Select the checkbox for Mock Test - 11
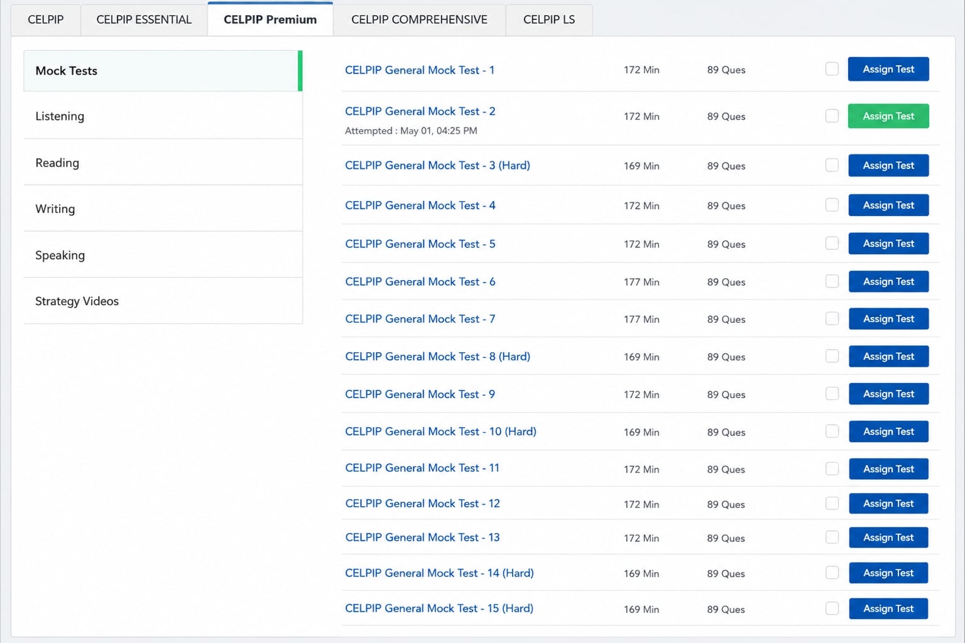The height and width of the screenshot is (643, 965). click(x=832, y=468)
